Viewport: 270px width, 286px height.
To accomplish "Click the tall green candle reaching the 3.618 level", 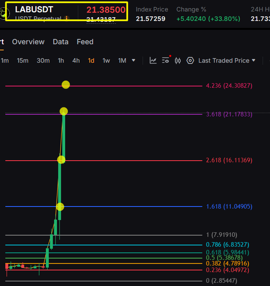I will 64,138.
